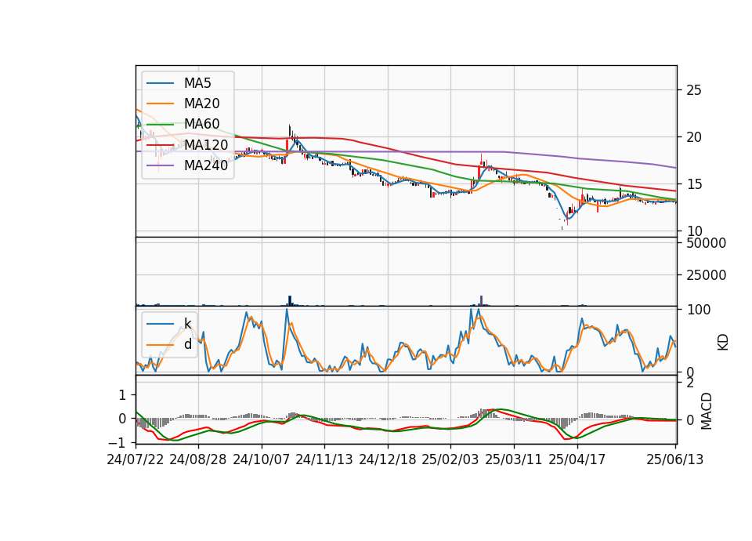The width and height of the screenshot is (752, 541).
Task: Click the volume axis value 50000
Action: (706, 243)
